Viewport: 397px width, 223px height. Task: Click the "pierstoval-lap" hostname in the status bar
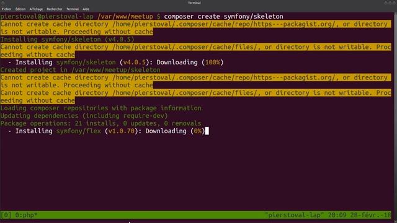click(295, 215)
